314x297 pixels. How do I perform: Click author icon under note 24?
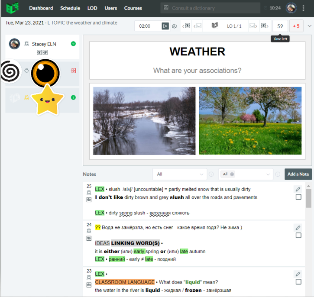pyautogui.click(x=89, y=231)
